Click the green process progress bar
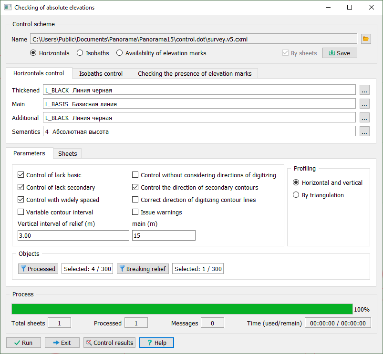 182,309
